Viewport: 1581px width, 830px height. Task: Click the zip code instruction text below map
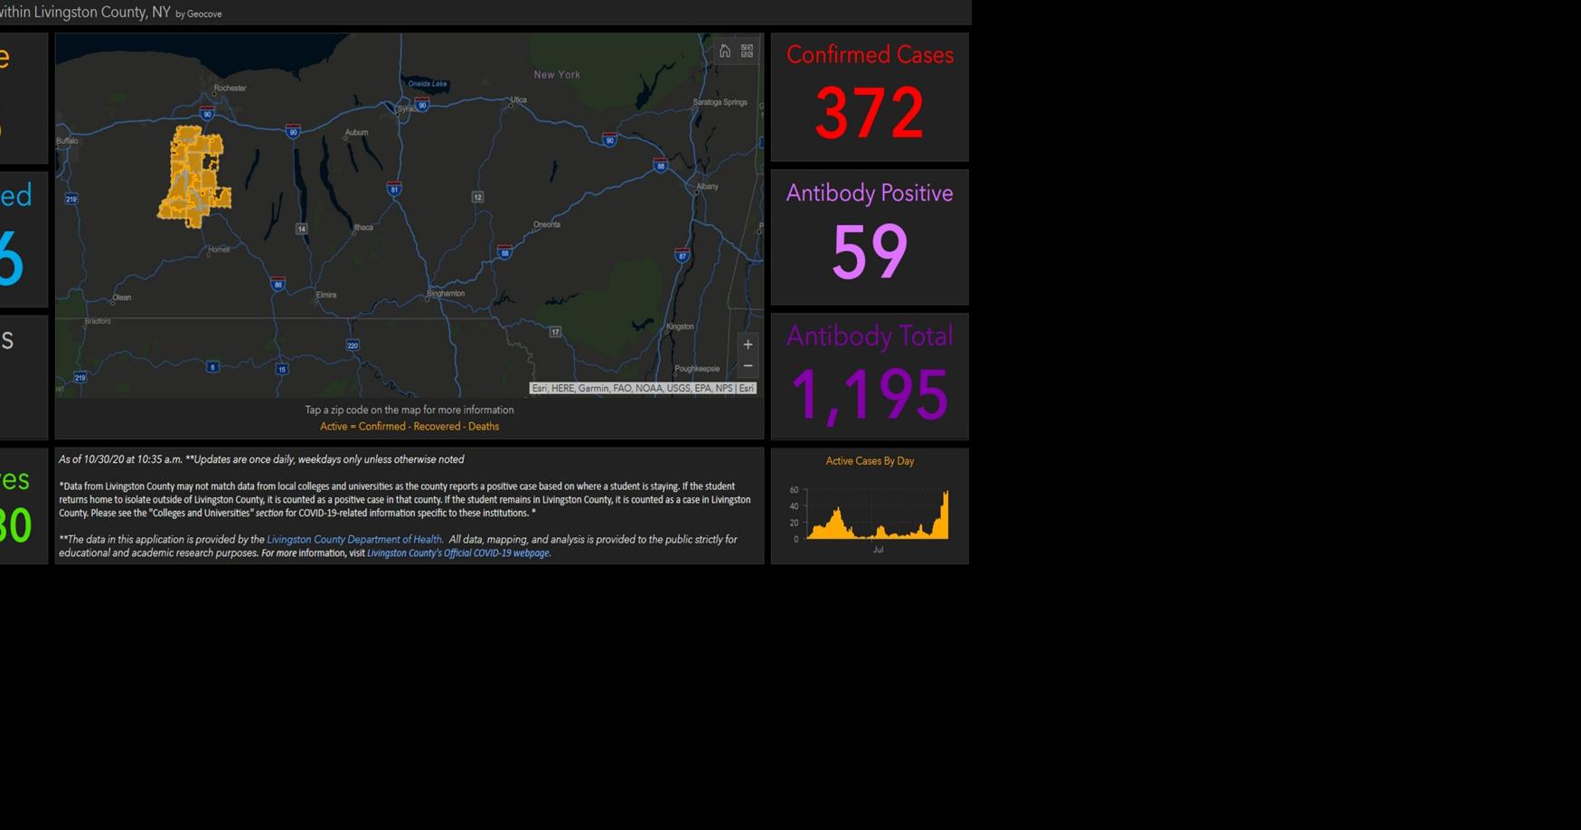point(409,410)
